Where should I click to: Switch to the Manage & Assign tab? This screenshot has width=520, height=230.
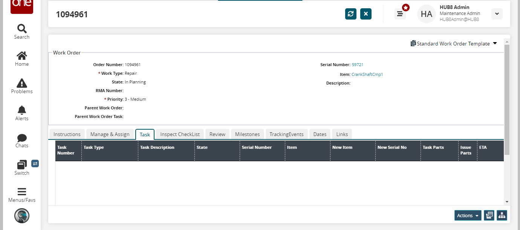click(110, 134)
